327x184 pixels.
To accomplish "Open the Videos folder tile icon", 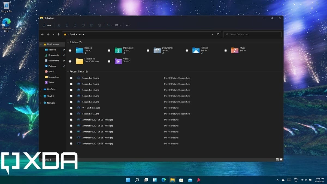I will click(x=118, y=61).
